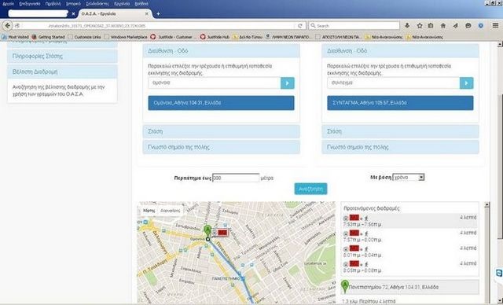Image resolution: width=503 pixels, height=305 pixels.
Task: Open the Ιστορικό menu in menu bar
Action: point(73,4)
